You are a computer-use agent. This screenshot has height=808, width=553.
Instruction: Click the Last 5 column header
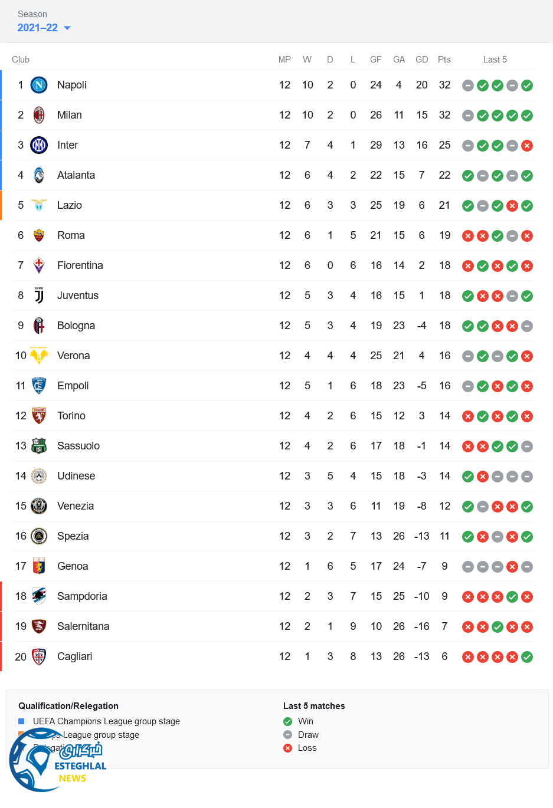pos(495,60)
